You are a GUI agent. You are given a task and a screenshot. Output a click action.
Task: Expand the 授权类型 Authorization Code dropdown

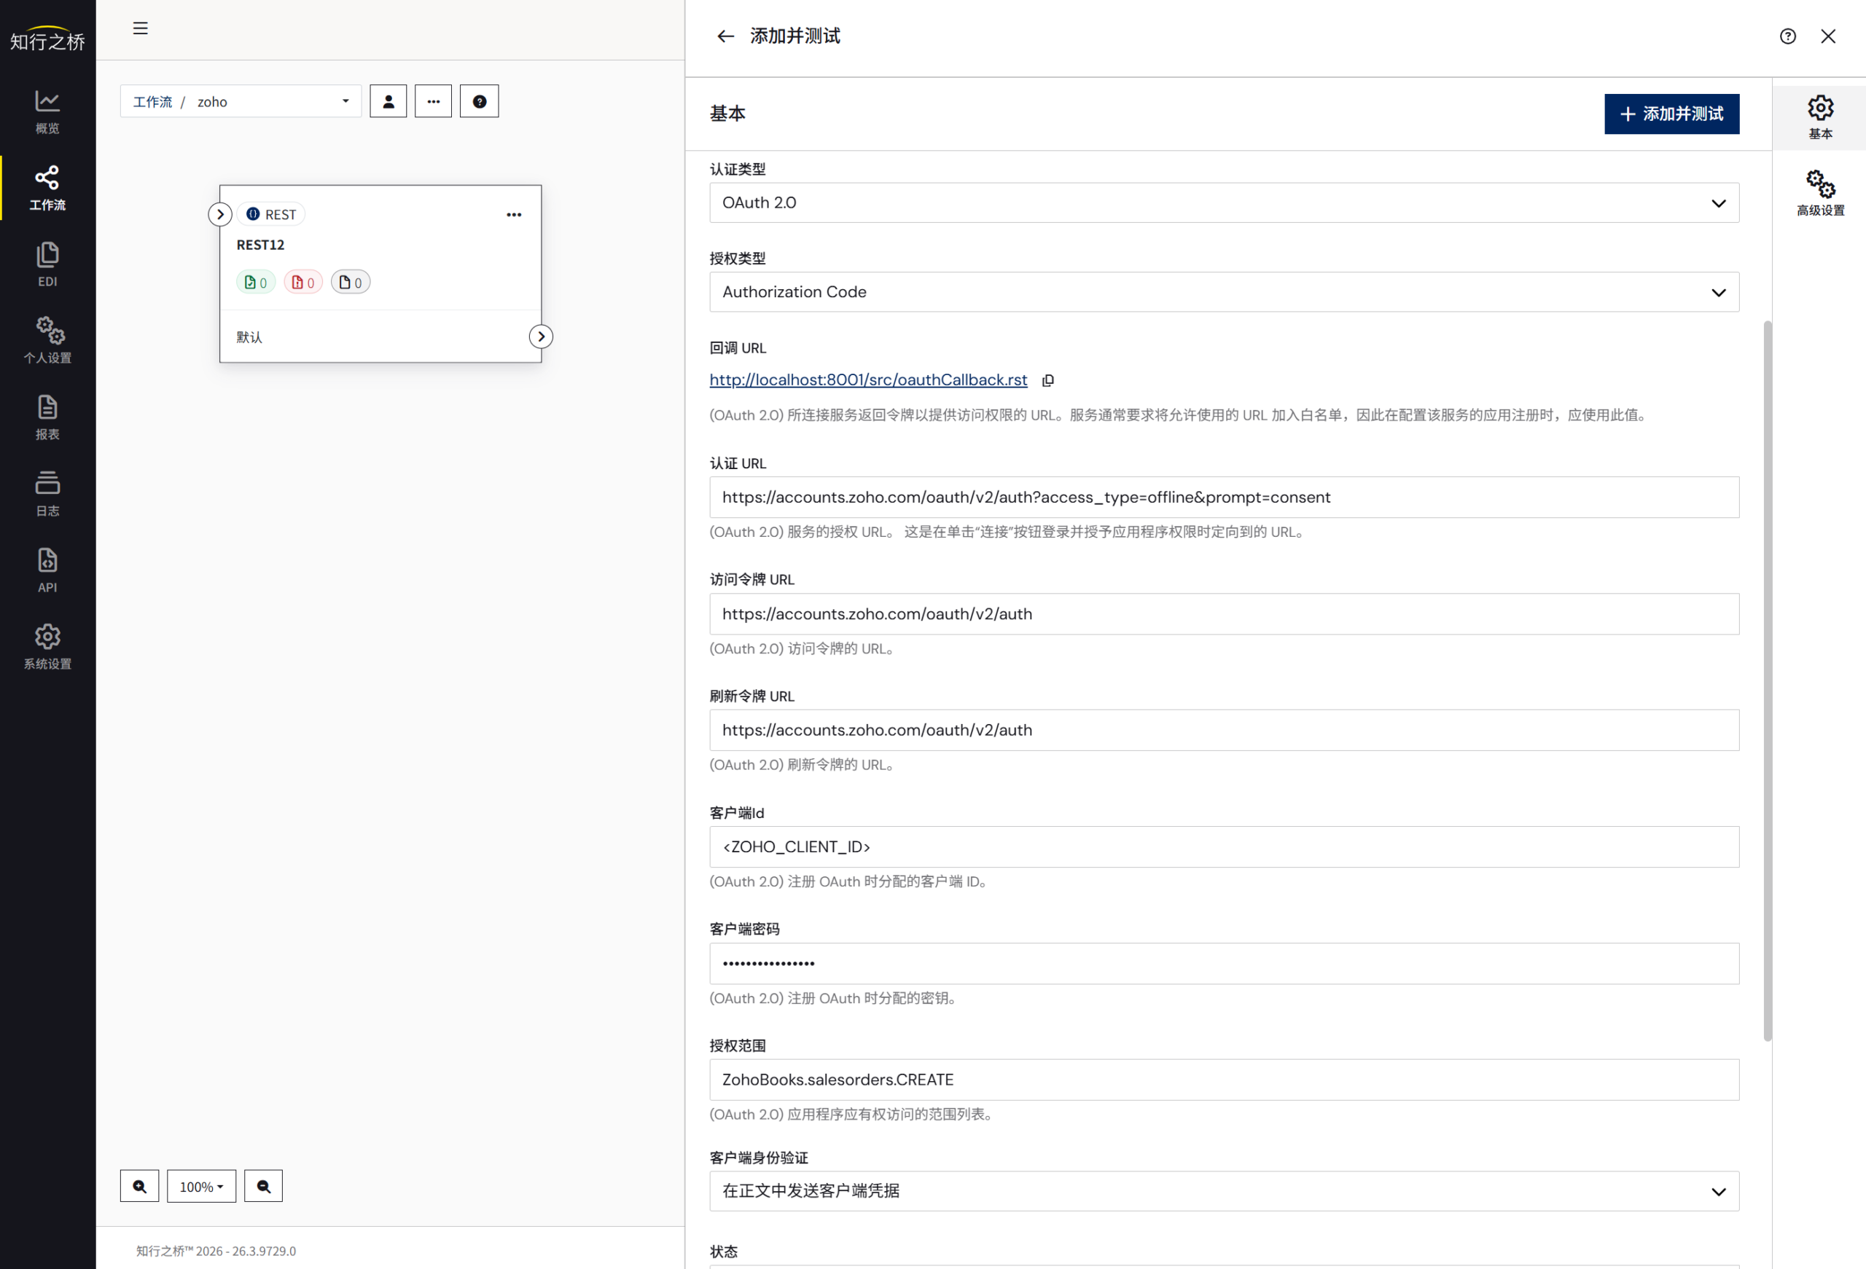[x=1224, y=292]
